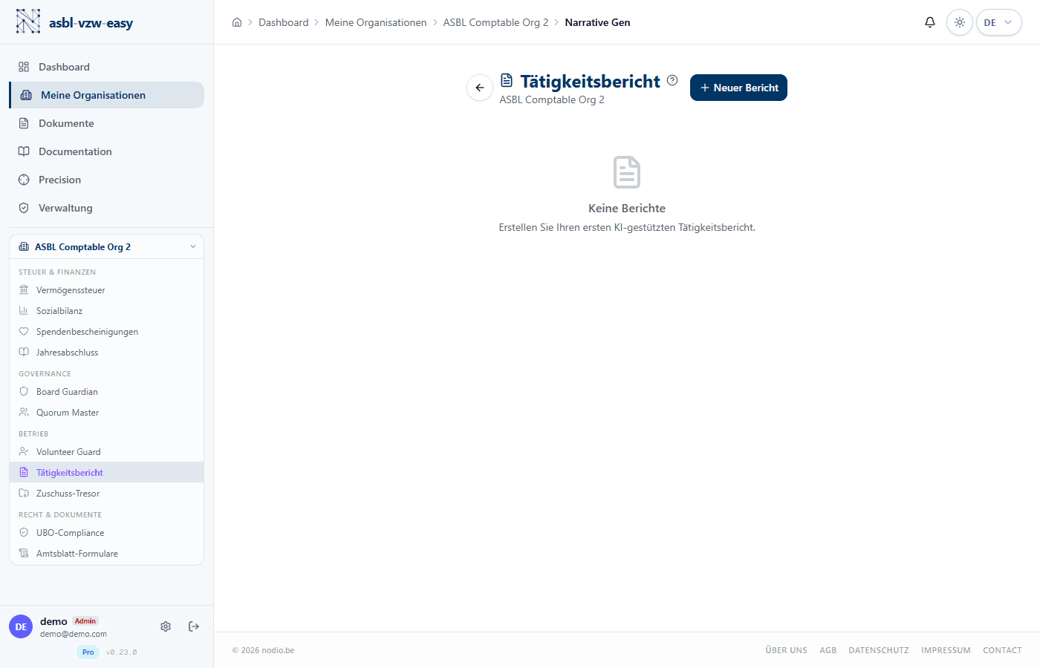Open Volunteer Guard in the sidebar
The width and height of the screenshot is (1040, 668).
pos(106,452)
